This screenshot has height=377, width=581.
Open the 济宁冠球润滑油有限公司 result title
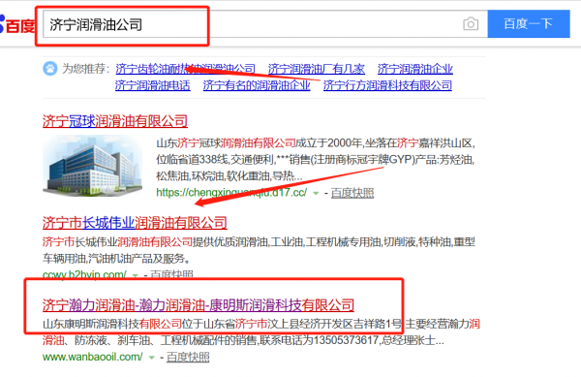coord(115,121)
